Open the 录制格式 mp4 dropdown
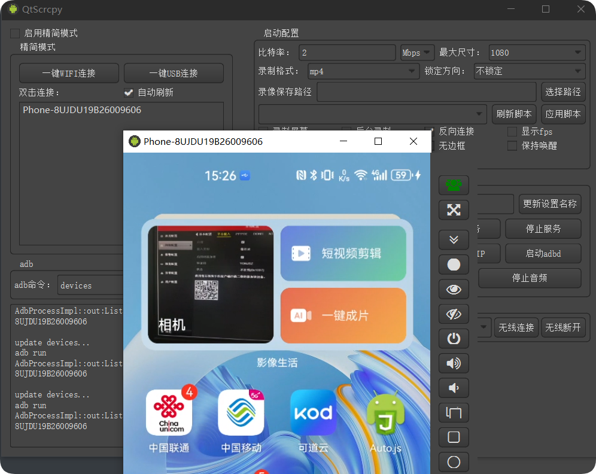The height and width of the screenshot is (474, 596). click(363, 72)
